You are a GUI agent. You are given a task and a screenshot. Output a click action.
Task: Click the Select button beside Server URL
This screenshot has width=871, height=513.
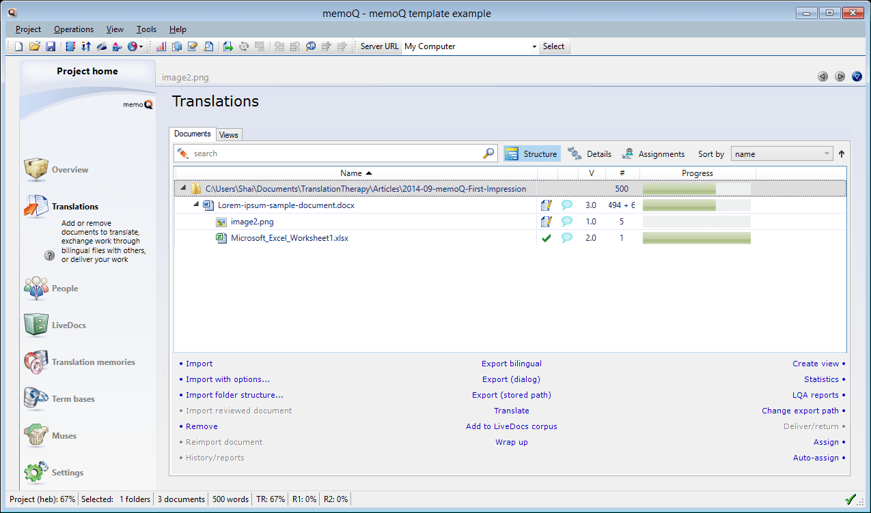click(x=553, y=46)
